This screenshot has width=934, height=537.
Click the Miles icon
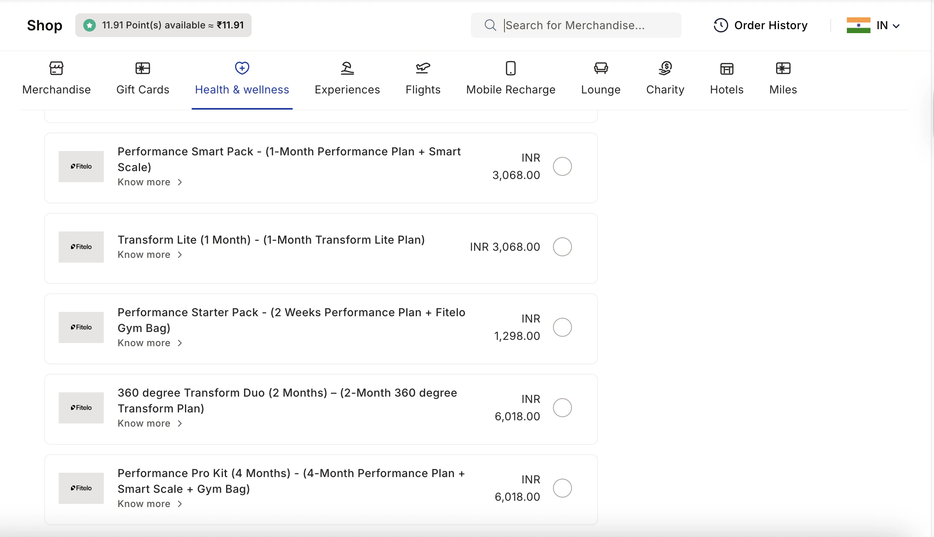783,68
